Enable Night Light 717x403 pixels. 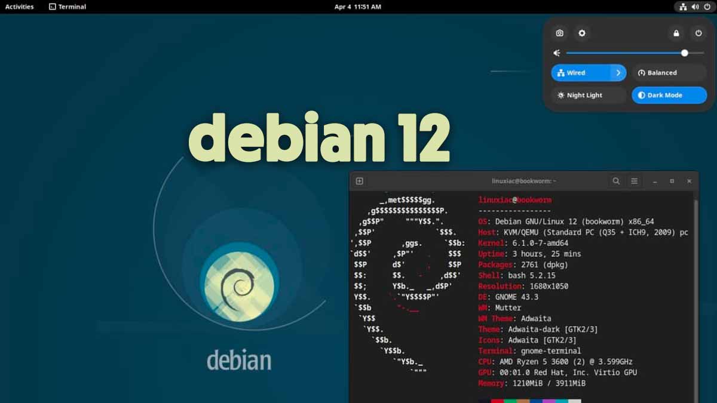pyautogui.click(x=589, y=95)
